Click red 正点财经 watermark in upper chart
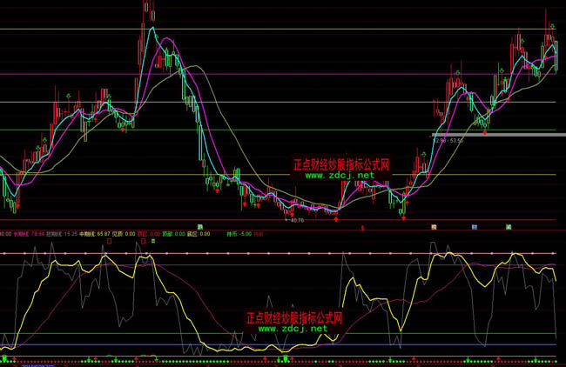Screen dimensions: 566x367 [340, 163]
